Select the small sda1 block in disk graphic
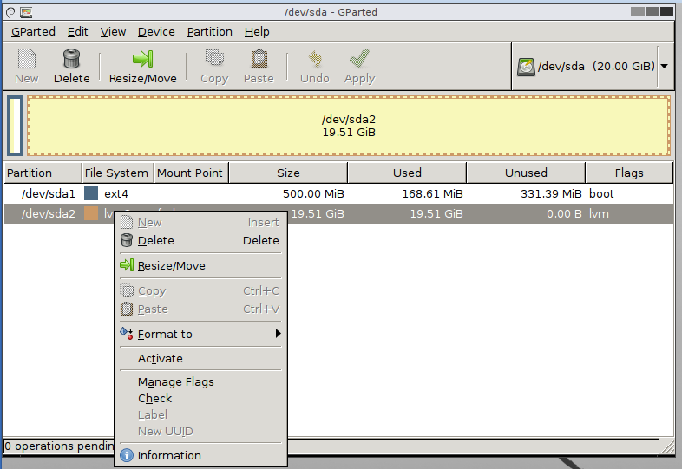 (16, 126)
